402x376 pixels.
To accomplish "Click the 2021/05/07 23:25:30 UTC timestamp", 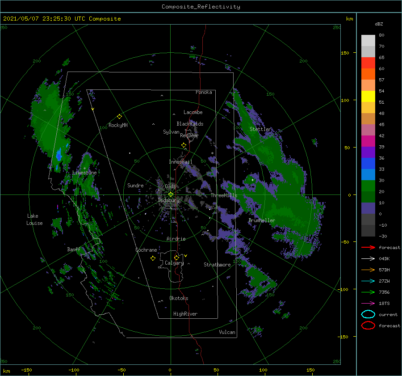I will 44,19.
